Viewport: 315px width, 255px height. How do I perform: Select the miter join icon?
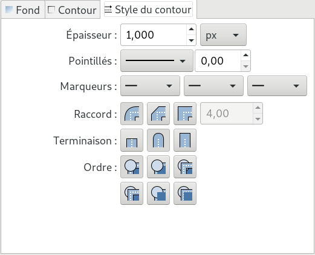point(185,114)
